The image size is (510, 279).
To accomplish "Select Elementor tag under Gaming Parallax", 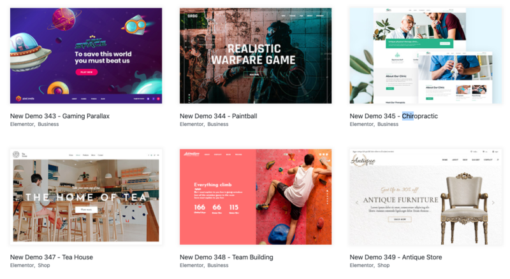I will (22, 125).
